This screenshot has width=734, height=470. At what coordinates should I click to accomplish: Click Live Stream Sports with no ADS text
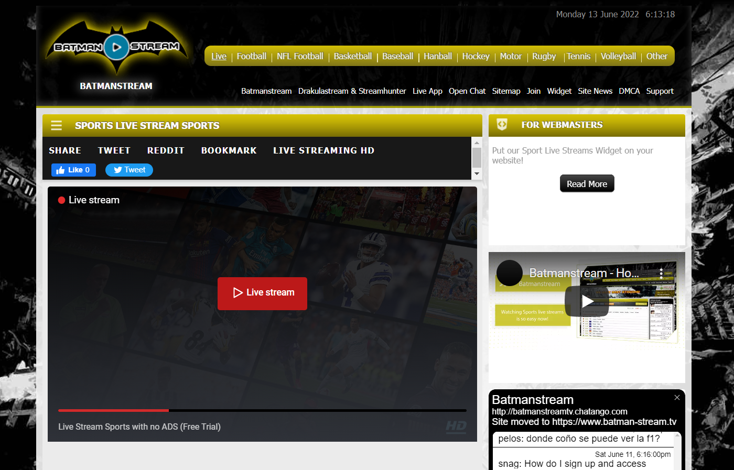click(x=139, y=427)
